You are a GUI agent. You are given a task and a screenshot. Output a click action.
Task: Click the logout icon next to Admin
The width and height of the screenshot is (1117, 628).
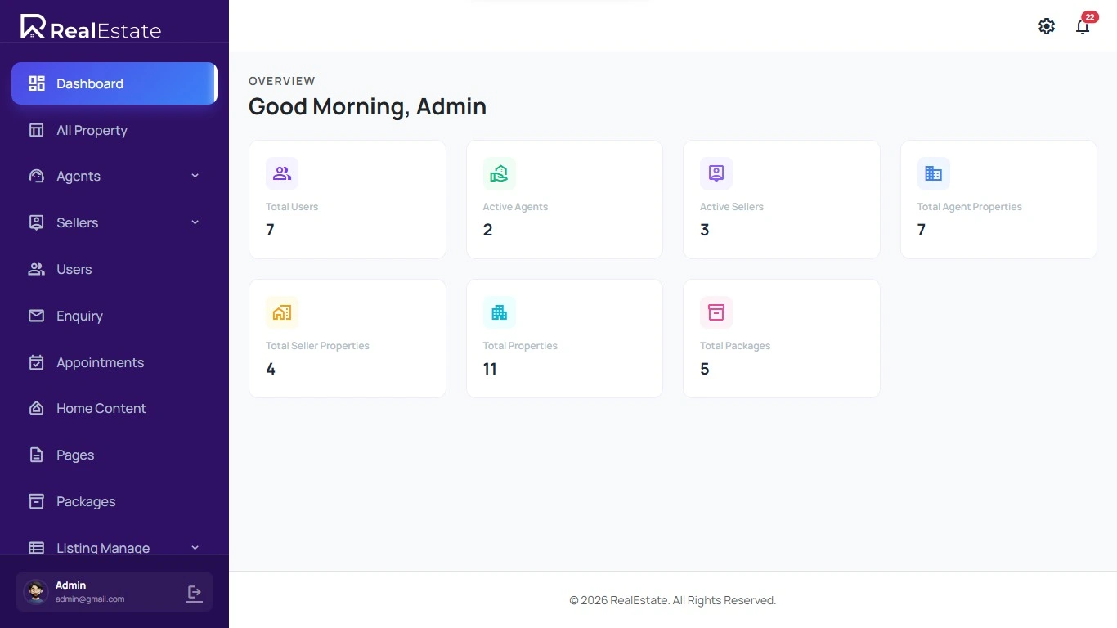coord(194,593)
